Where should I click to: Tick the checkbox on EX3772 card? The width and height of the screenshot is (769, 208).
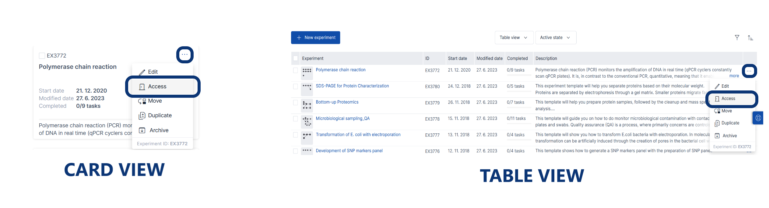point(42,56)
